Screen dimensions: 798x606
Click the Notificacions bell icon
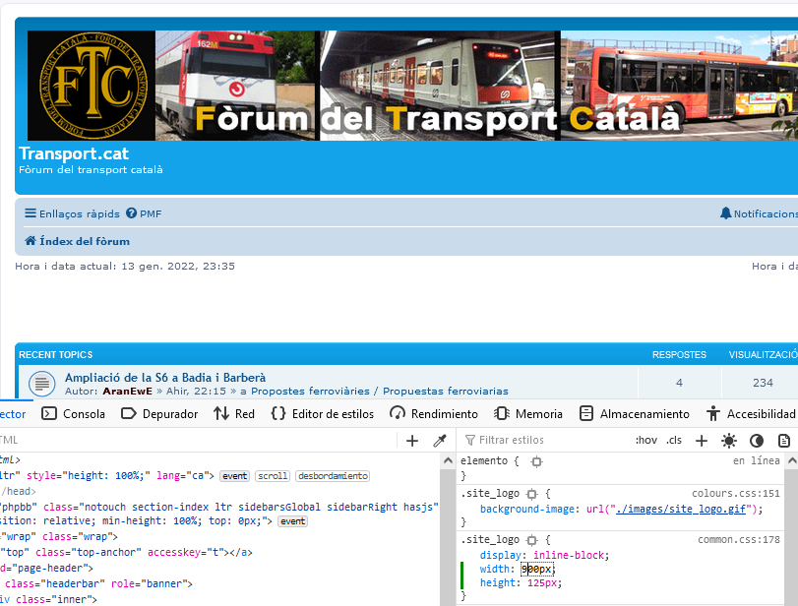click(x=725, y=213)
